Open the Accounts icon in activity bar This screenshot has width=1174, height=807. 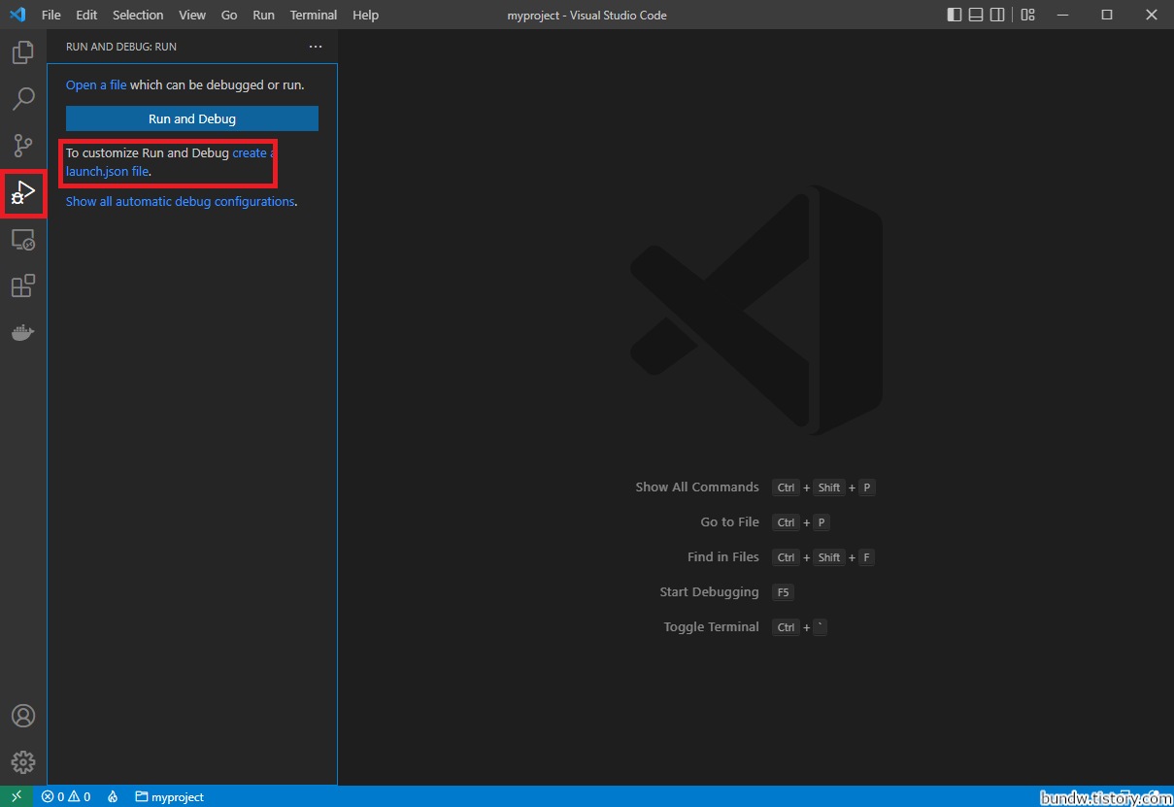pyautogui.click(x=23, y=716)
